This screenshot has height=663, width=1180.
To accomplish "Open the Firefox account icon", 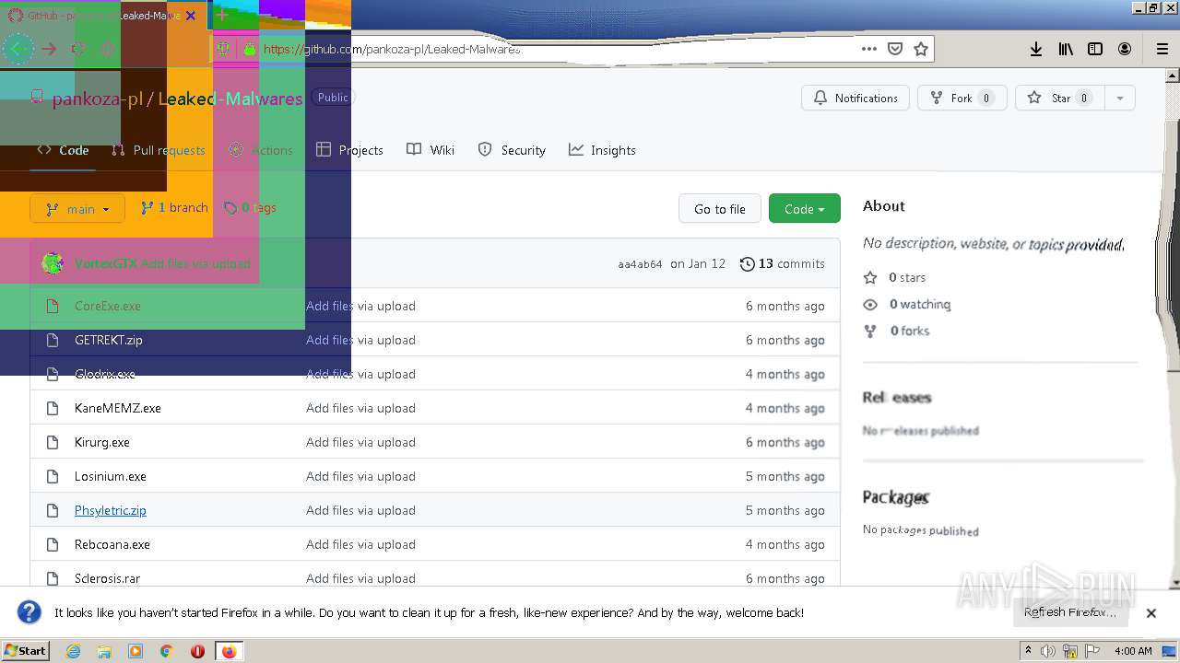I will [1125, 49].
